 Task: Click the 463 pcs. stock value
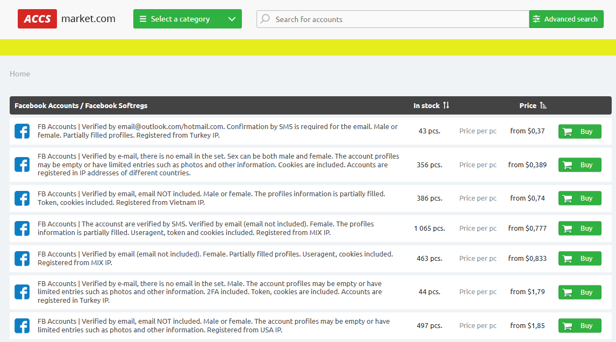click(x=429, y=258)
